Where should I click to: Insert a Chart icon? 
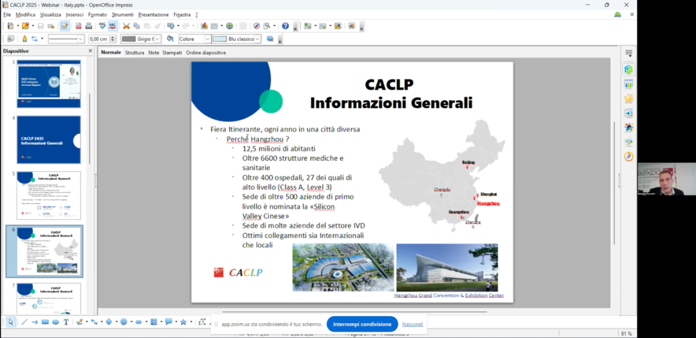coord(205,26)
